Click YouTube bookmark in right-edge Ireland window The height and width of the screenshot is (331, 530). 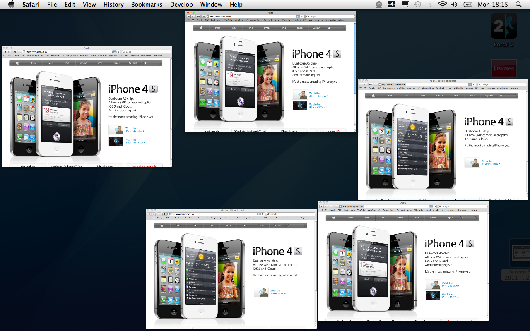(x=400, y=88)
